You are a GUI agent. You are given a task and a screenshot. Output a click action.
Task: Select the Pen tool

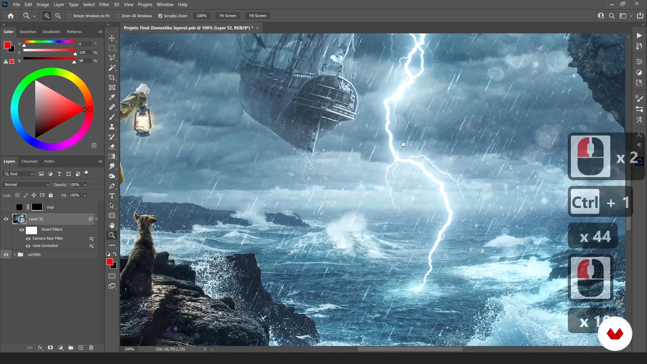point(112,186)
